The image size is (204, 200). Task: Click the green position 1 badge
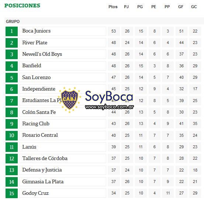(x=11, y=31)
